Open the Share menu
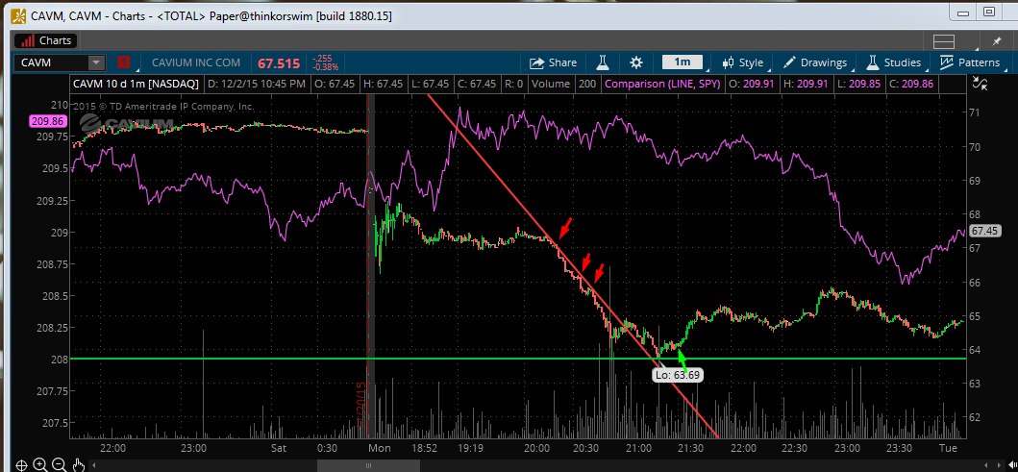 point(553,62)
